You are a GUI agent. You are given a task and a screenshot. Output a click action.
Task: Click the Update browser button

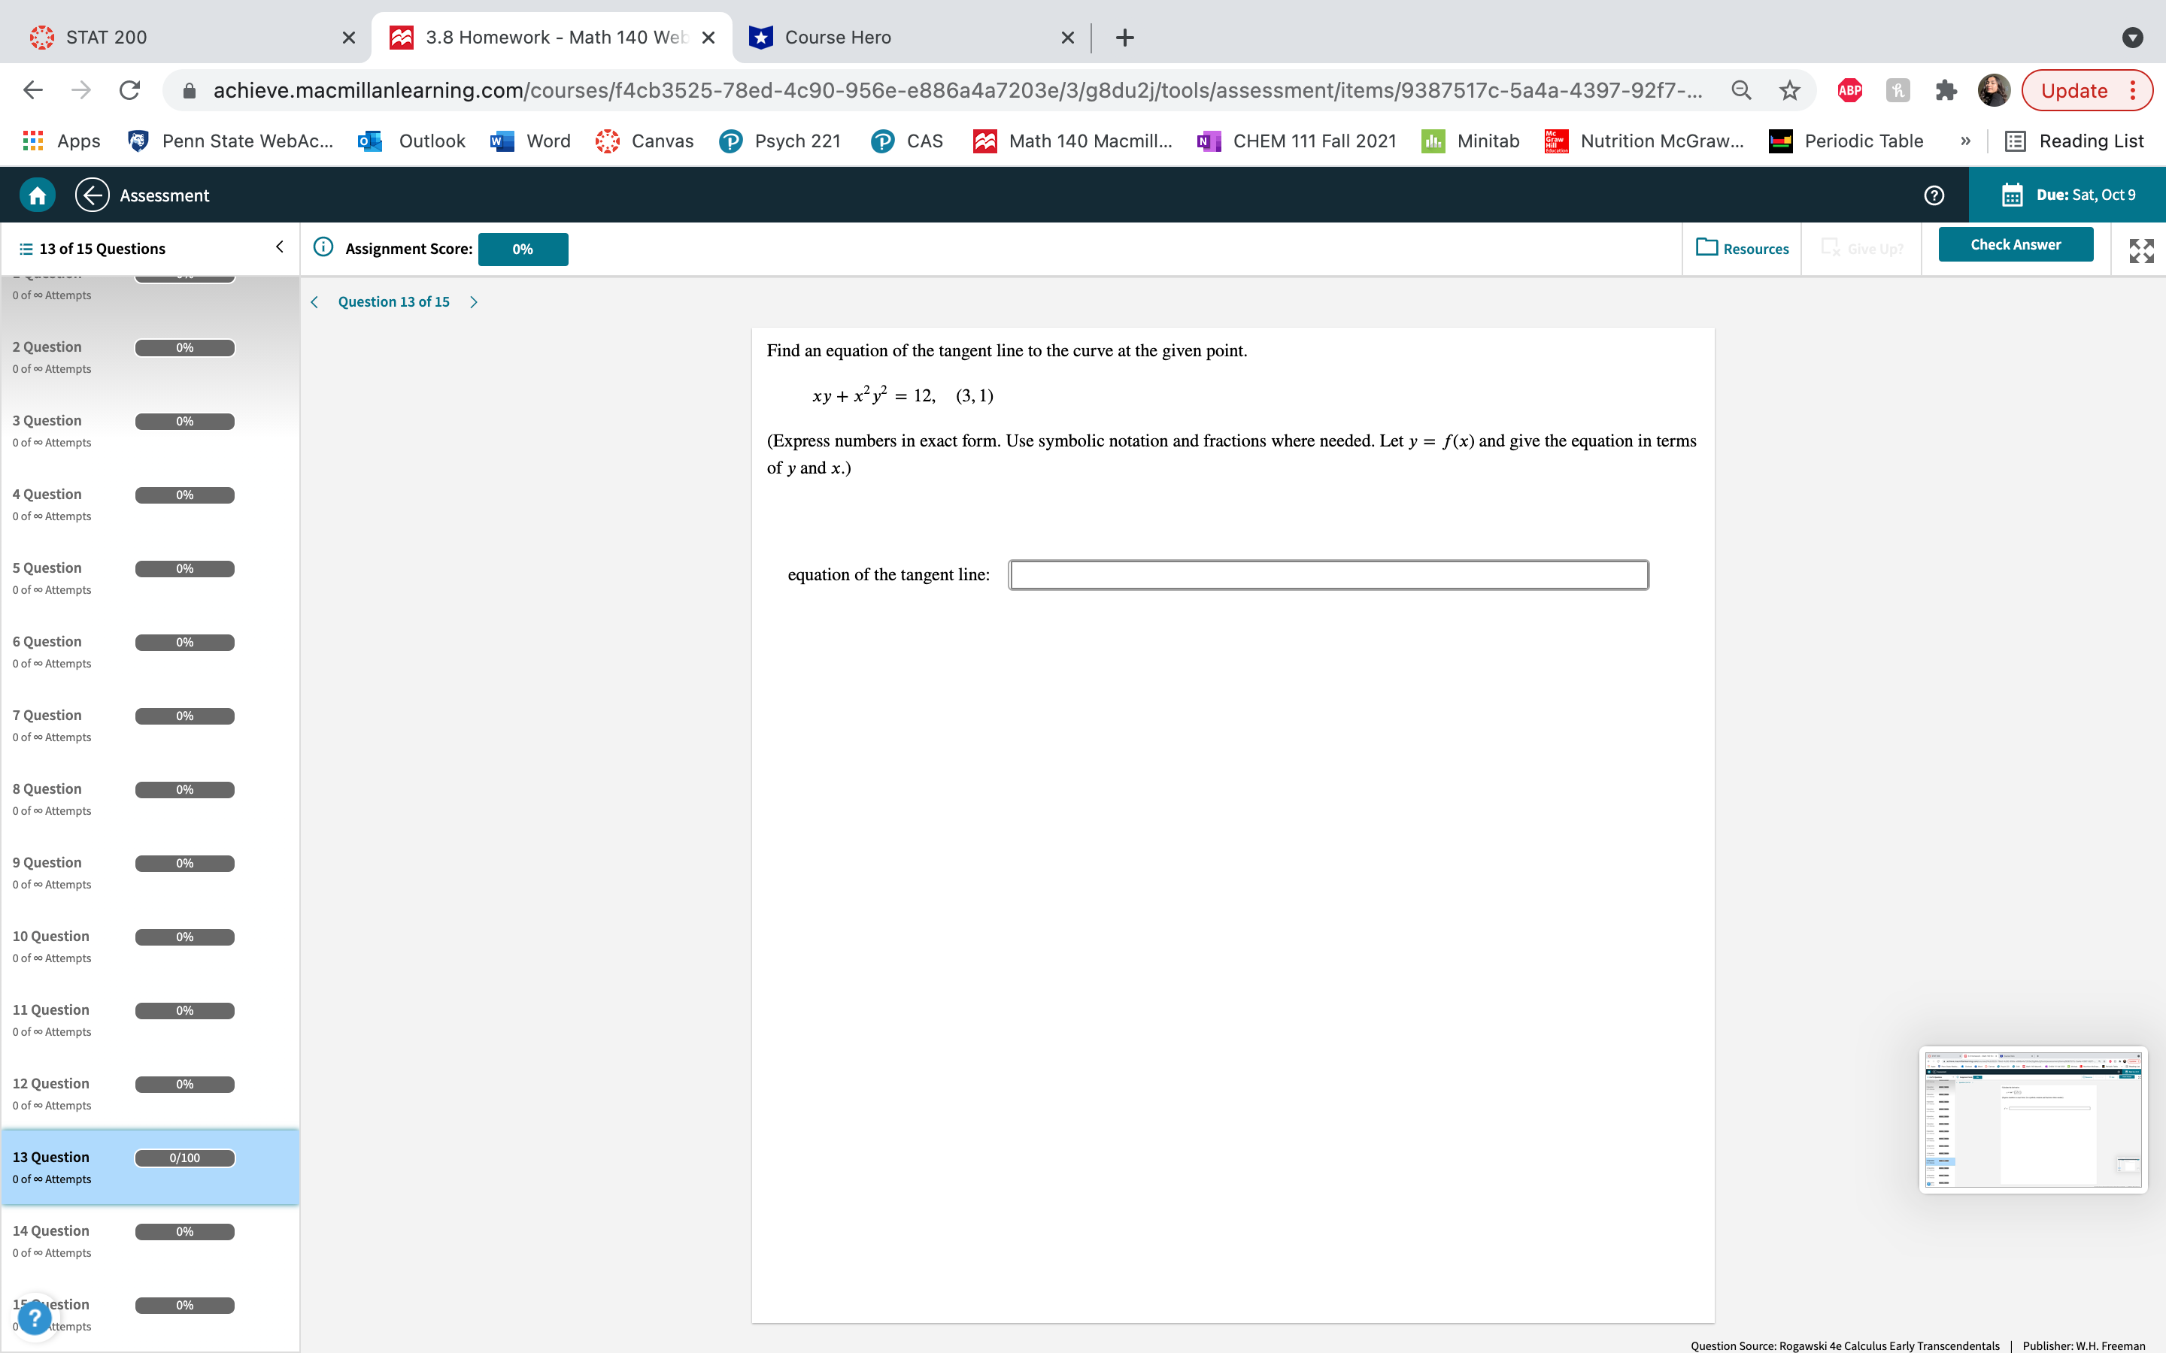(2075, 89)
